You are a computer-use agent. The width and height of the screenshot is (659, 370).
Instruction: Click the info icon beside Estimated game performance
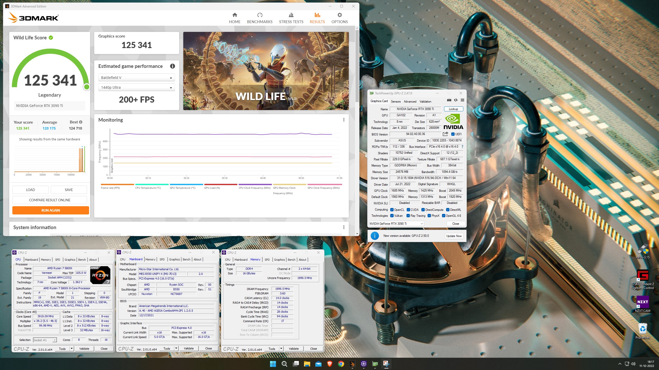click(x=172, y=66)
